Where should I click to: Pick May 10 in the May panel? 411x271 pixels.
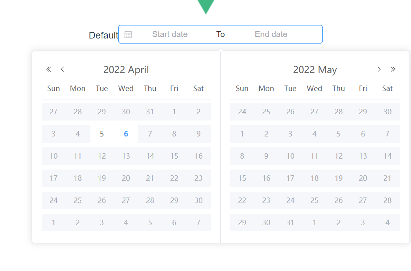(290, 156)
